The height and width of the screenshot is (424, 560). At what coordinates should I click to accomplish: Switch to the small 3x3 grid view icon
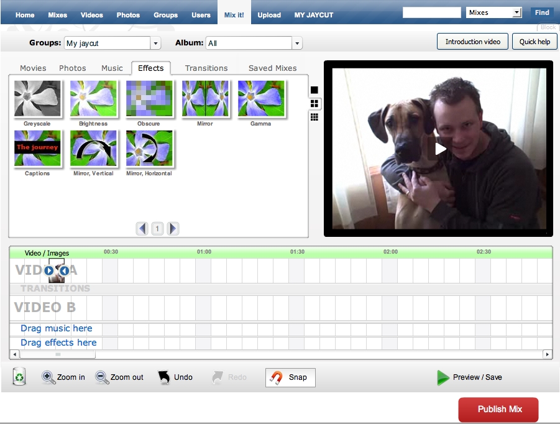314,117
